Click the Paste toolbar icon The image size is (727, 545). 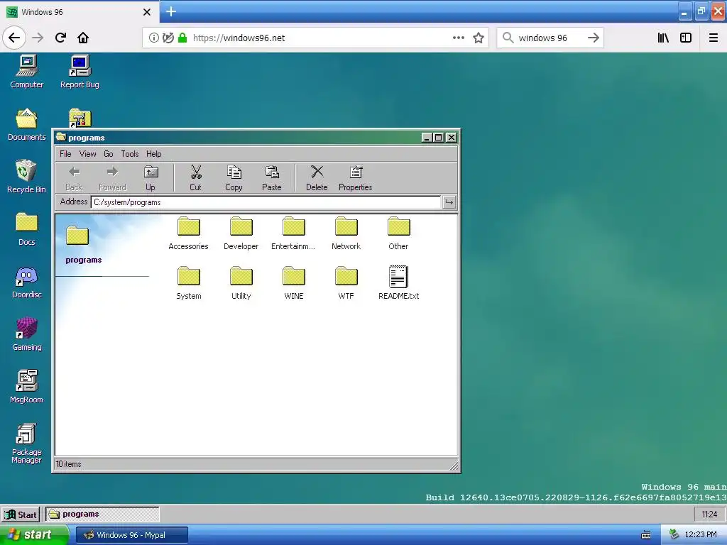272,178
